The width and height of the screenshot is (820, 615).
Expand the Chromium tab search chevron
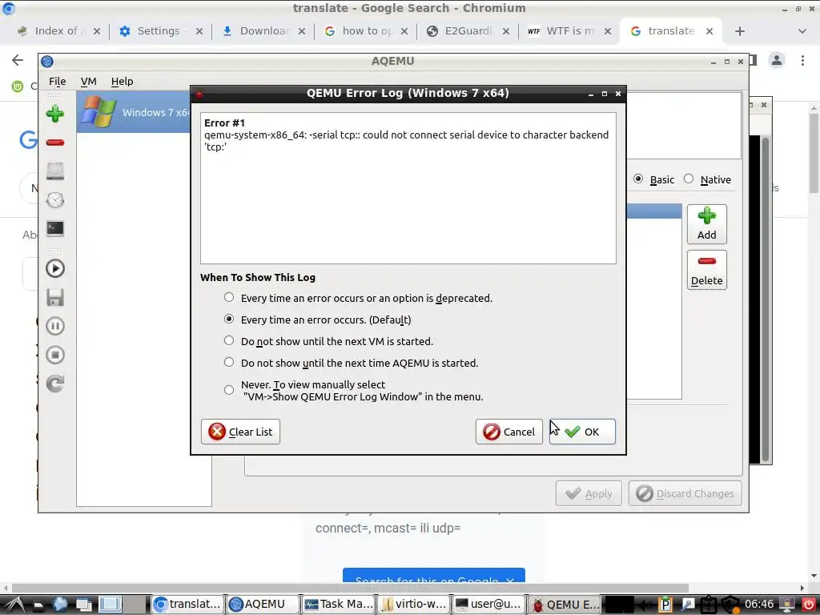tap(802, 31)
